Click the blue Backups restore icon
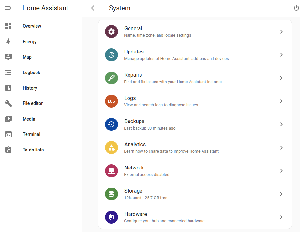The width and height of the screenshot is (300, 232). (111, 124)
